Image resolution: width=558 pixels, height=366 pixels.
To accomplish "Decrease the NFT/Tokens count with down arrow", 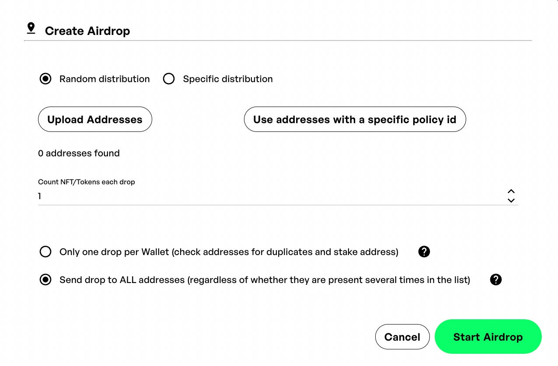I will coord(511,200).
